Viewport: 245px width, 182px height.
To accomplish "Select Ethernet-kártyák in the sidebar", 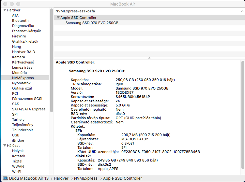I will tap(26, 31).
